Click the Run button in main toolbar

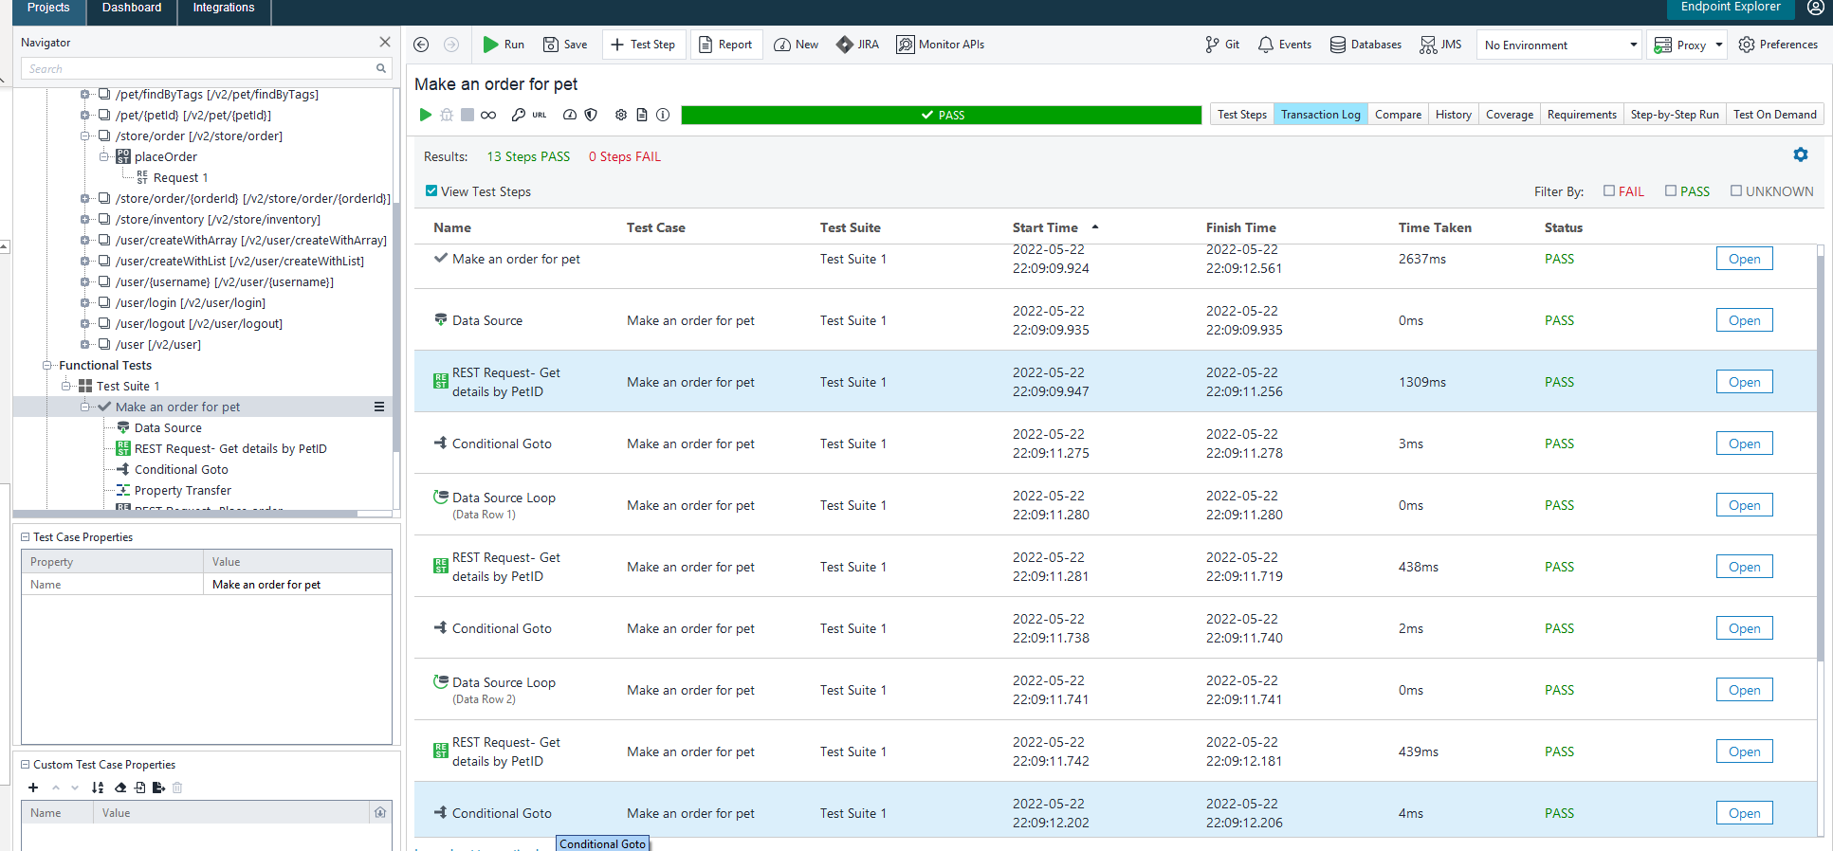(x=504, y=45)
